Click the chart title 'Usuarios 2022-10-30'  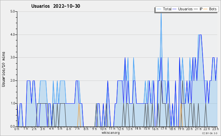click(56, 6)
